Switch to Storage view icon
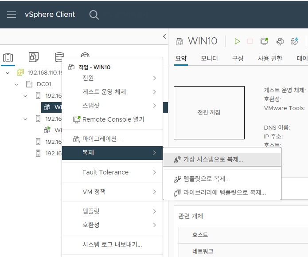 pyautogui.click(x=59, y=57)
